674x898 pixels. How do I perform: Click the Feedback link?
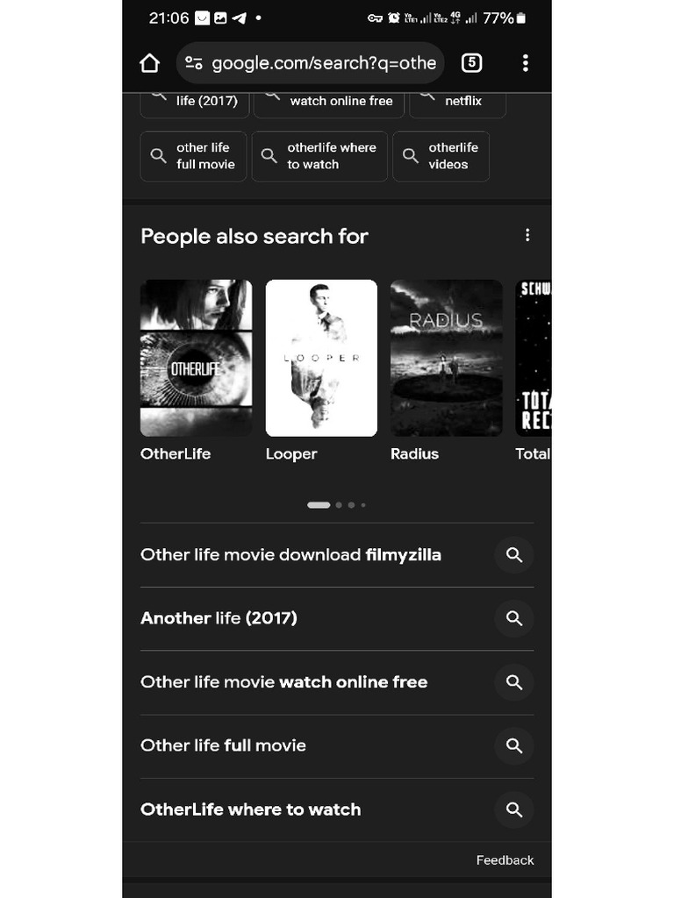point(505,860)
